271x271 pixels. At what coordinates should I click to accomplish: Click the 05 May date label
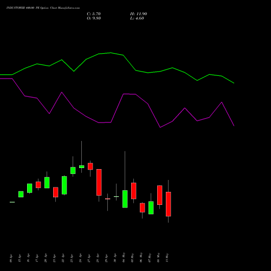pyautogui.click(x=133, y=257)
